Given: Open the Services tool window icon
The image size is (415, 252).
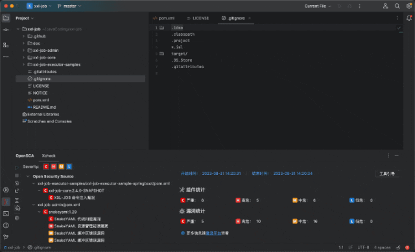Looking at the screenshot, I should [x=6, y=190].
